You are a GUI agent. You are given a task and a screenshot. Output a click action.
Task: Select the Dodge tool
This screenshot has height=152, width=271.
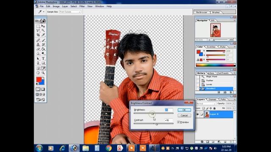(43, 54)
